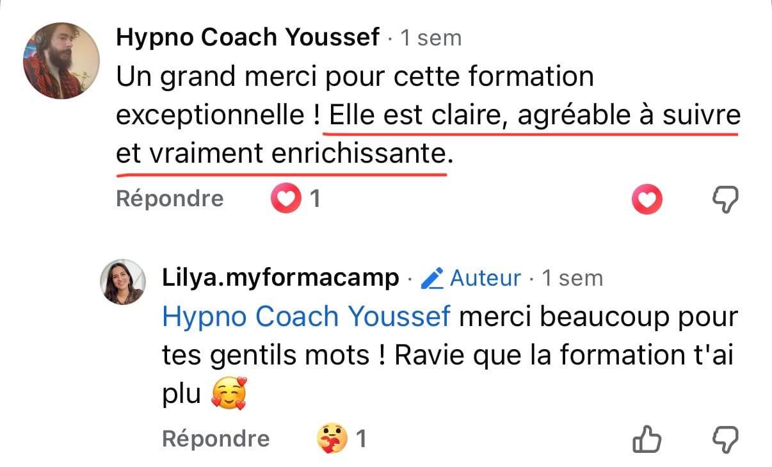
Task: Click the Auteur badge label
Action: pyautogui.click(x=485, y=279)
